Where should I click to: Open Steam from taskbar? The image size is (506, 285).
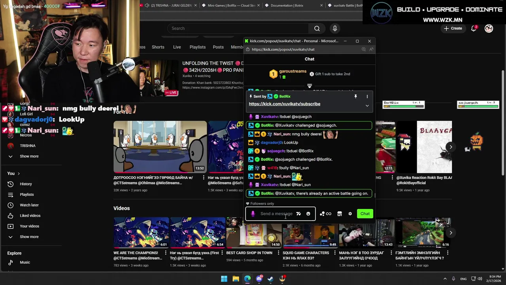(x=270, y=279)
